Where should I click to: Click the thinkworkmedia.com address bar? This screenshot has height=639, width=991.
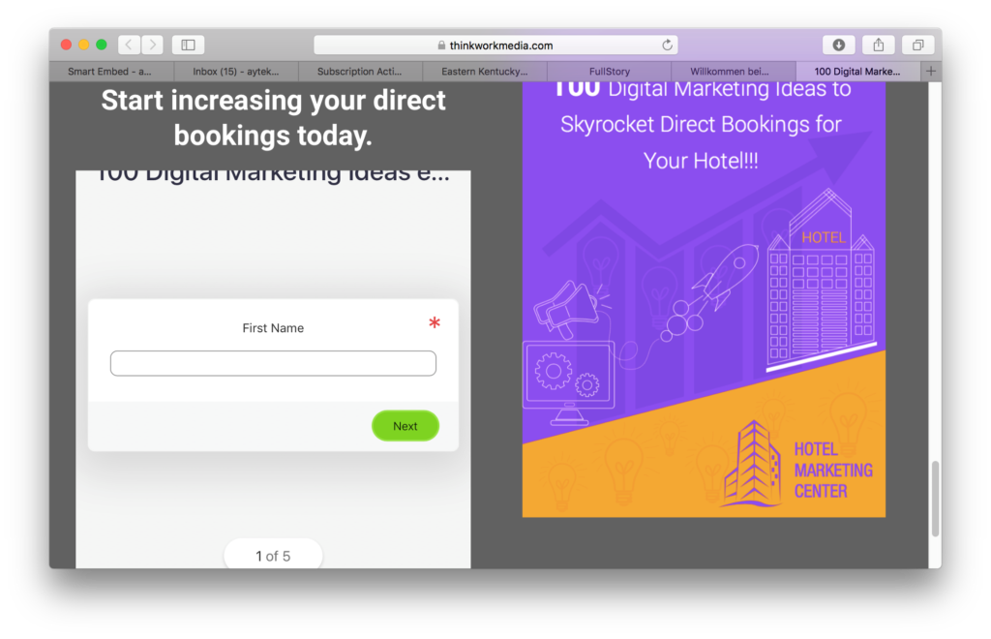coord(495,46)
